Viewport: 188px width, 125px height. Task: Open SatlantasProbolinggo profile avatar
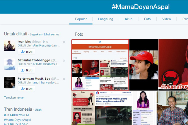[x=10, y=64]
